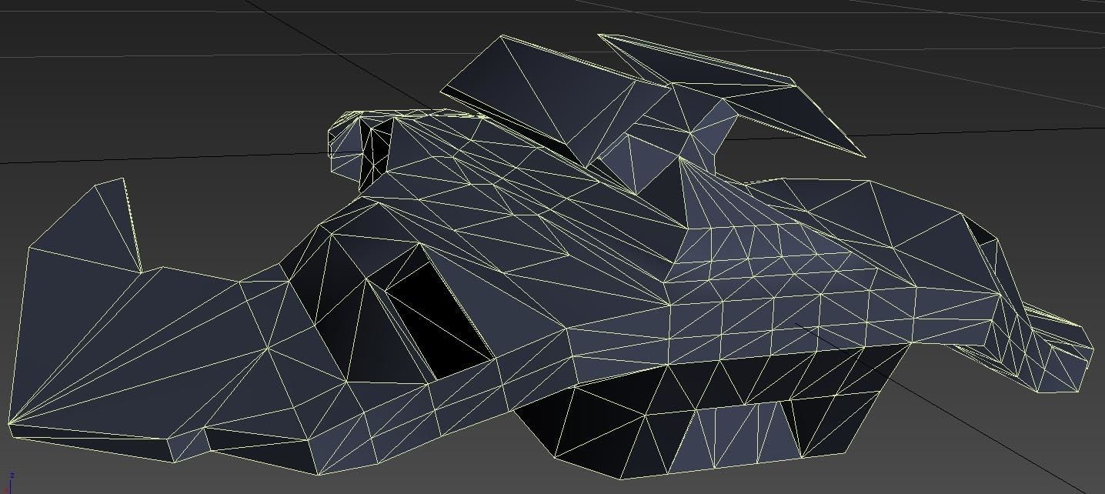
Task: Click the Z axis label on viewport gizmo
Action: [12, 476]
